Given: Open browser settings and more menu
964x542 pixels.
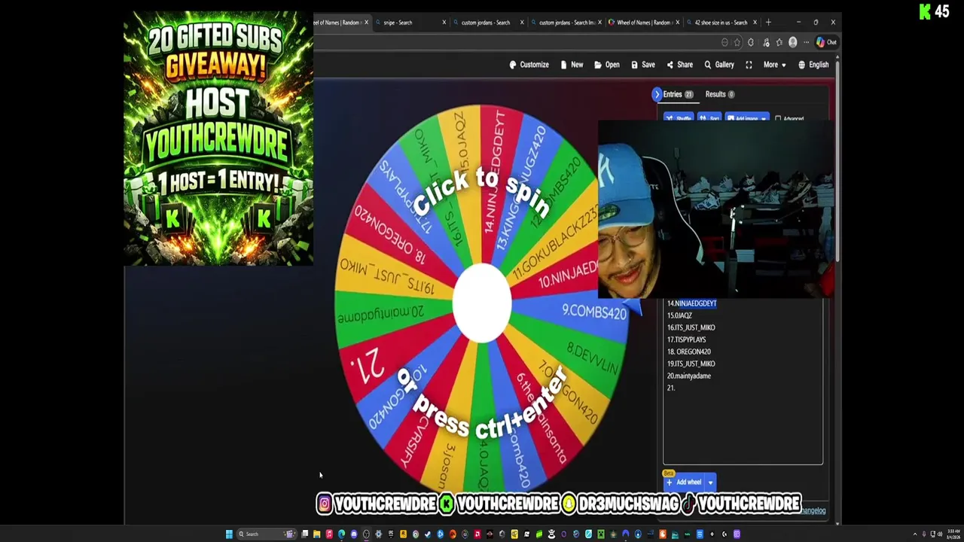Looking at the screenshot, I should click(x=805, y=42).
